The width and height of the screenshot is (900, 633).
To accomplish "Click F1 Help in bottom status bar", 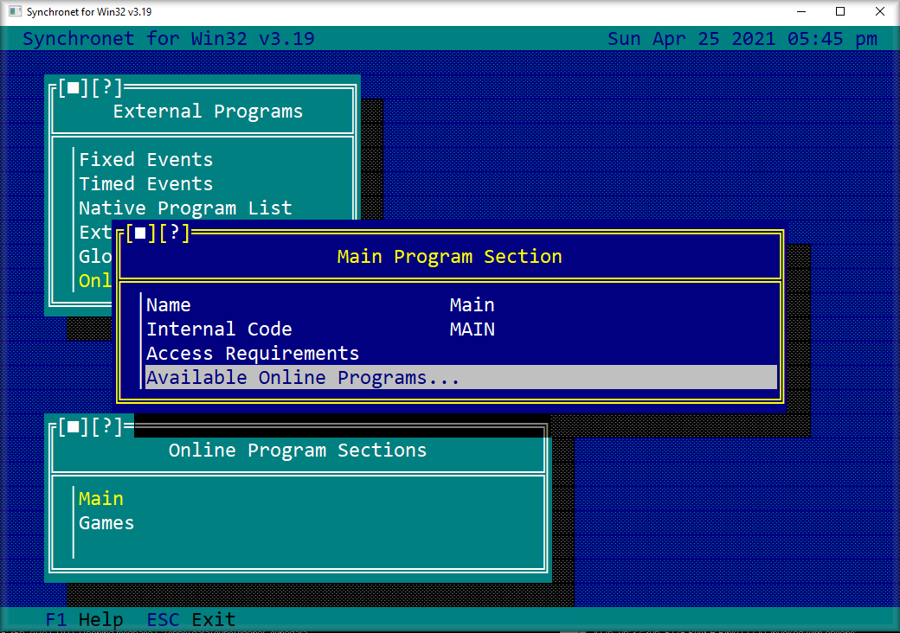I will point(85,619).
